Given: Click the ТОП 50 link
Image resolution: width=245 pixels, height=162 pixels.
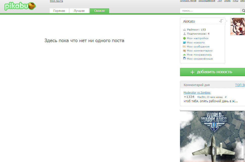Looking at the screenshot, I should [240, 85].
